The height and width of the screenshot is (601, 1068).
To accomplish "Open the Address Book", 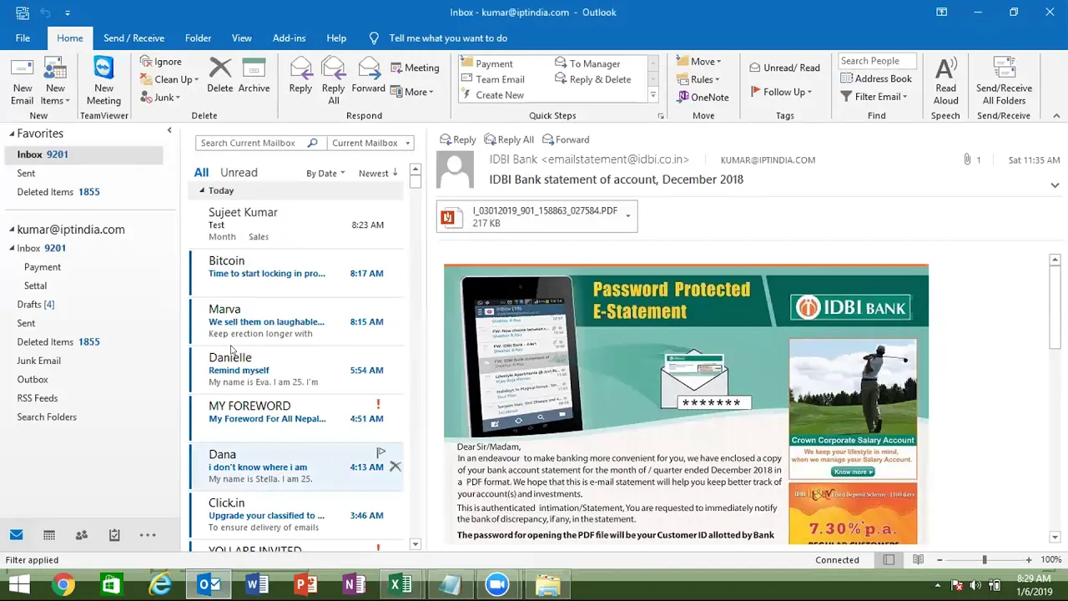I will point(876,78).
